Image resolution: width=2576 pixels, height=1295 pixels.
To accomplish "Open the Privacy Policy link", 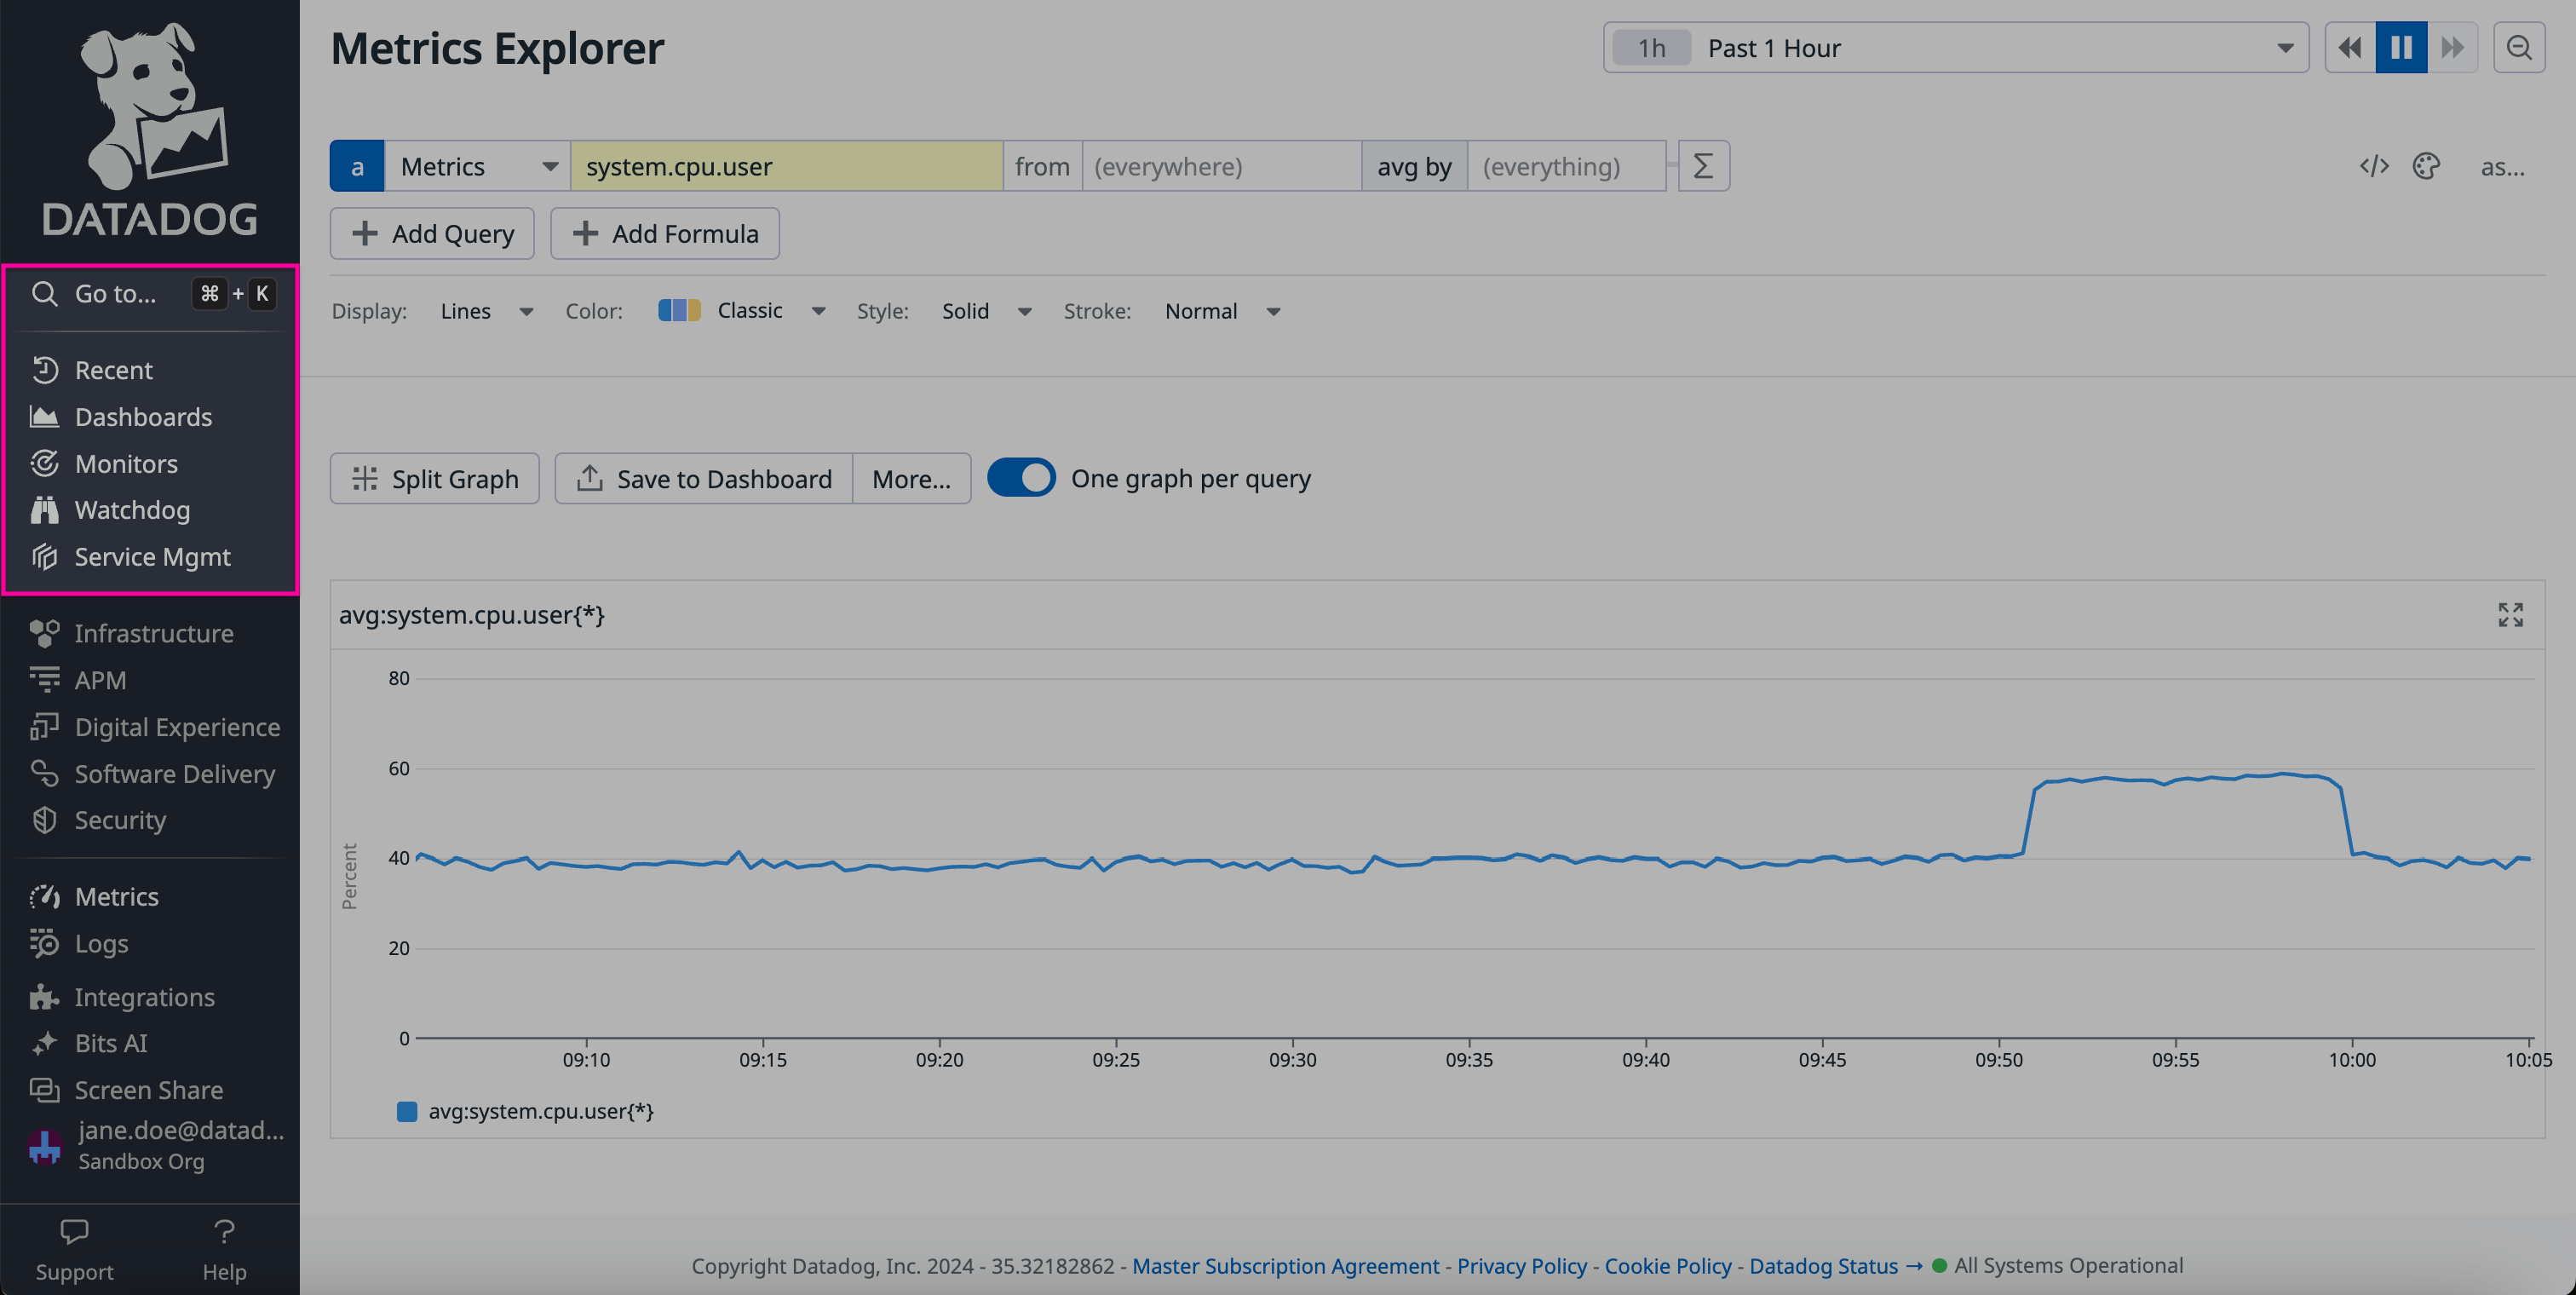I will point(1521,1265).
